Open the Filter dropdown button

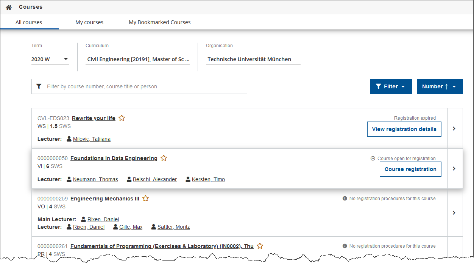(390, 86)
